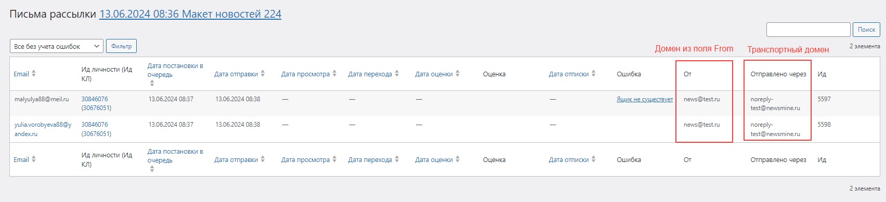Click footer Email sort arrows

click(34, 159)
